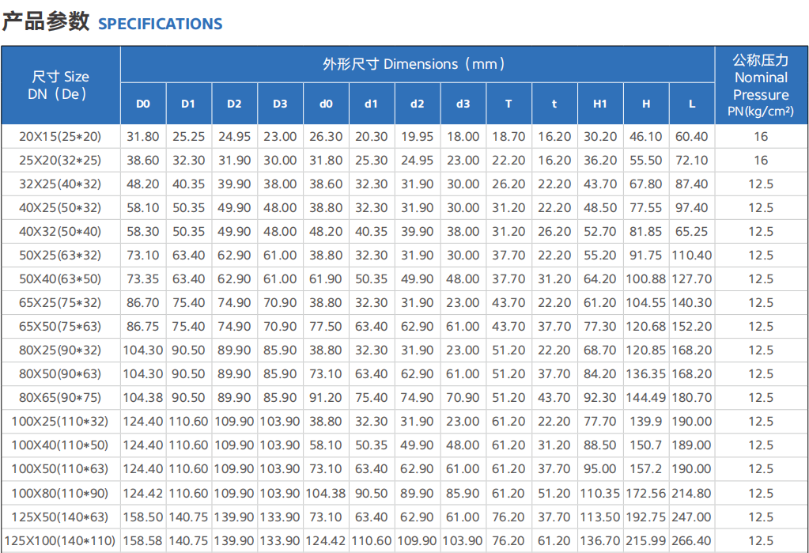Click the row label 50X40(63*50)
This screenshot has height=553, width=809.
pos(60,279)
